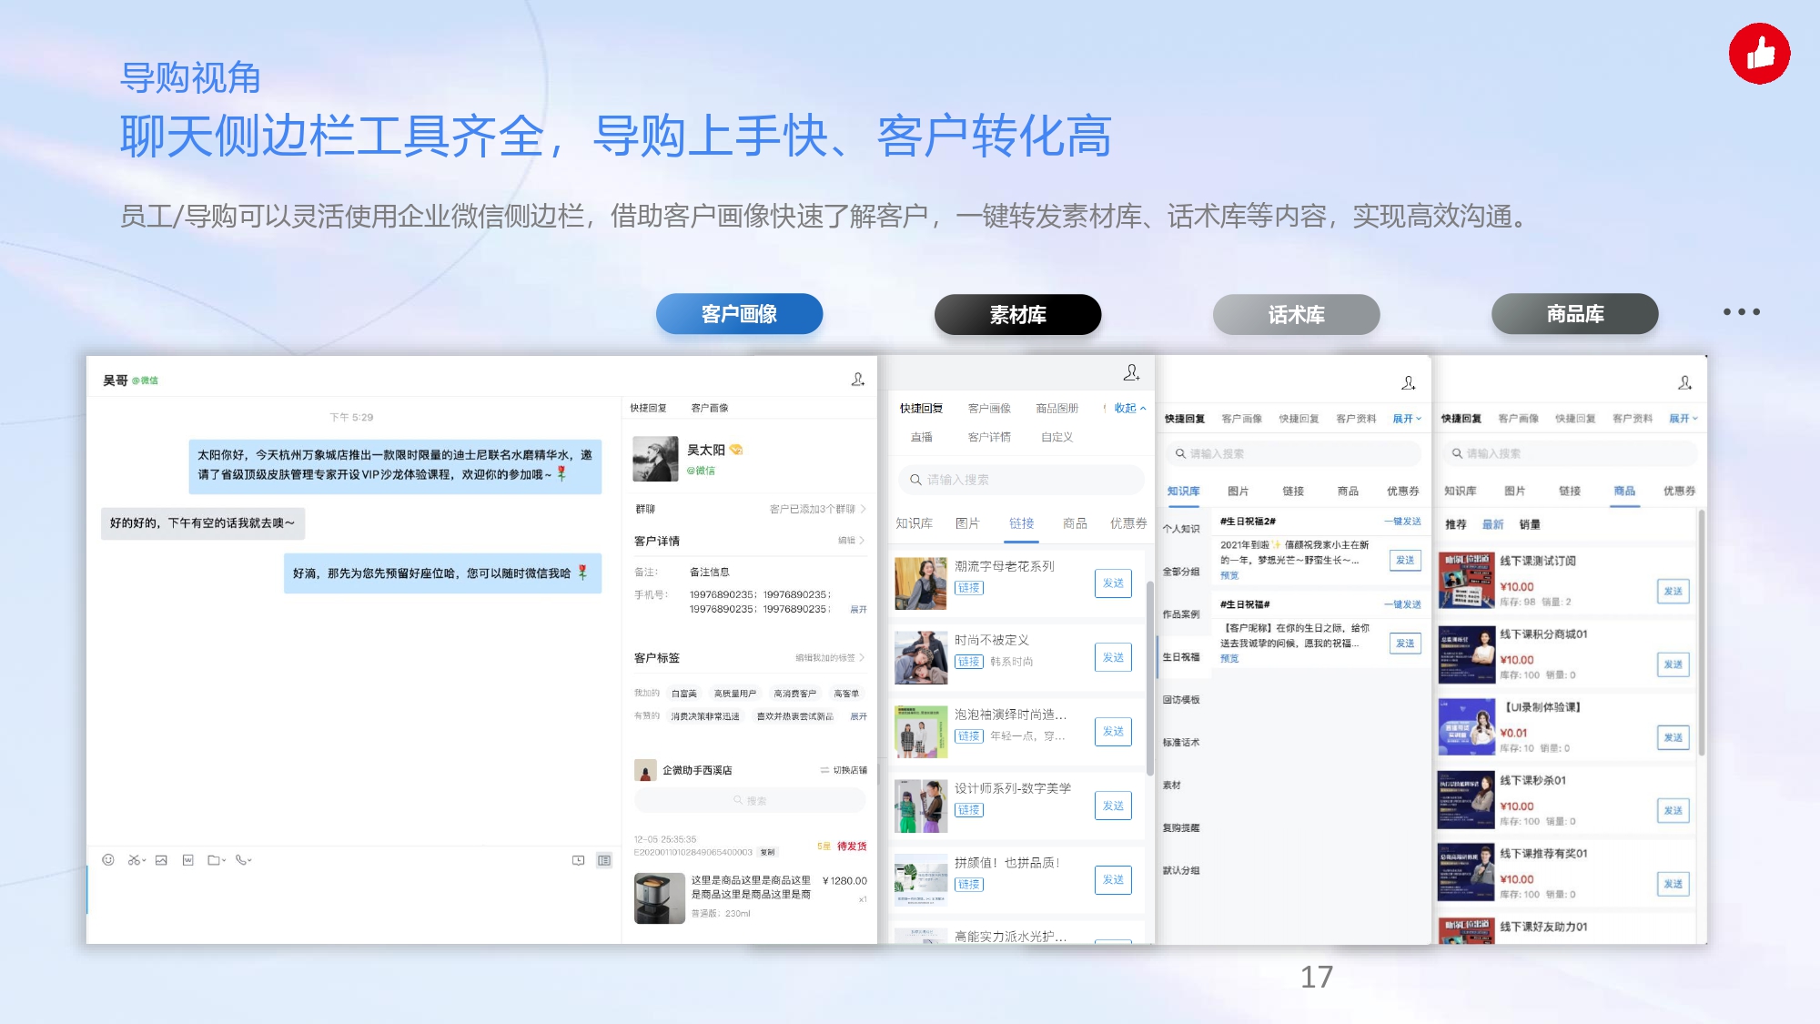The height and width of the screenshot is (1024, 1820).
Task: Open 快捷回复 tab in chat sidebar
Action: point(648,408)
